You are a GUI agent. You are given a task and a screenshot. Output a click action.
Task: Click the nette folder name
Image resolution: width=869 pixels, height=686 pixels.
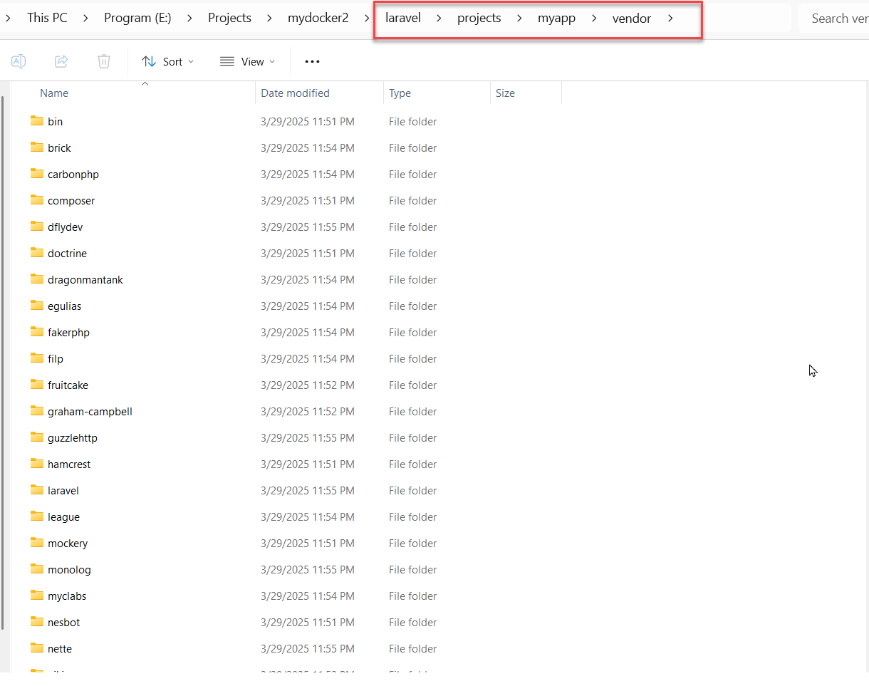click(x=60, y=648)
